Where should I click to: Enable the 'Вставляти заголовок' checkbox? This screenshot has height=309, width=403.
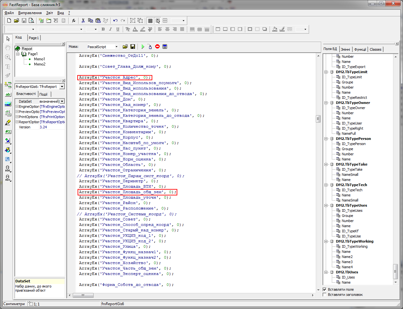(x=324, y=295)
